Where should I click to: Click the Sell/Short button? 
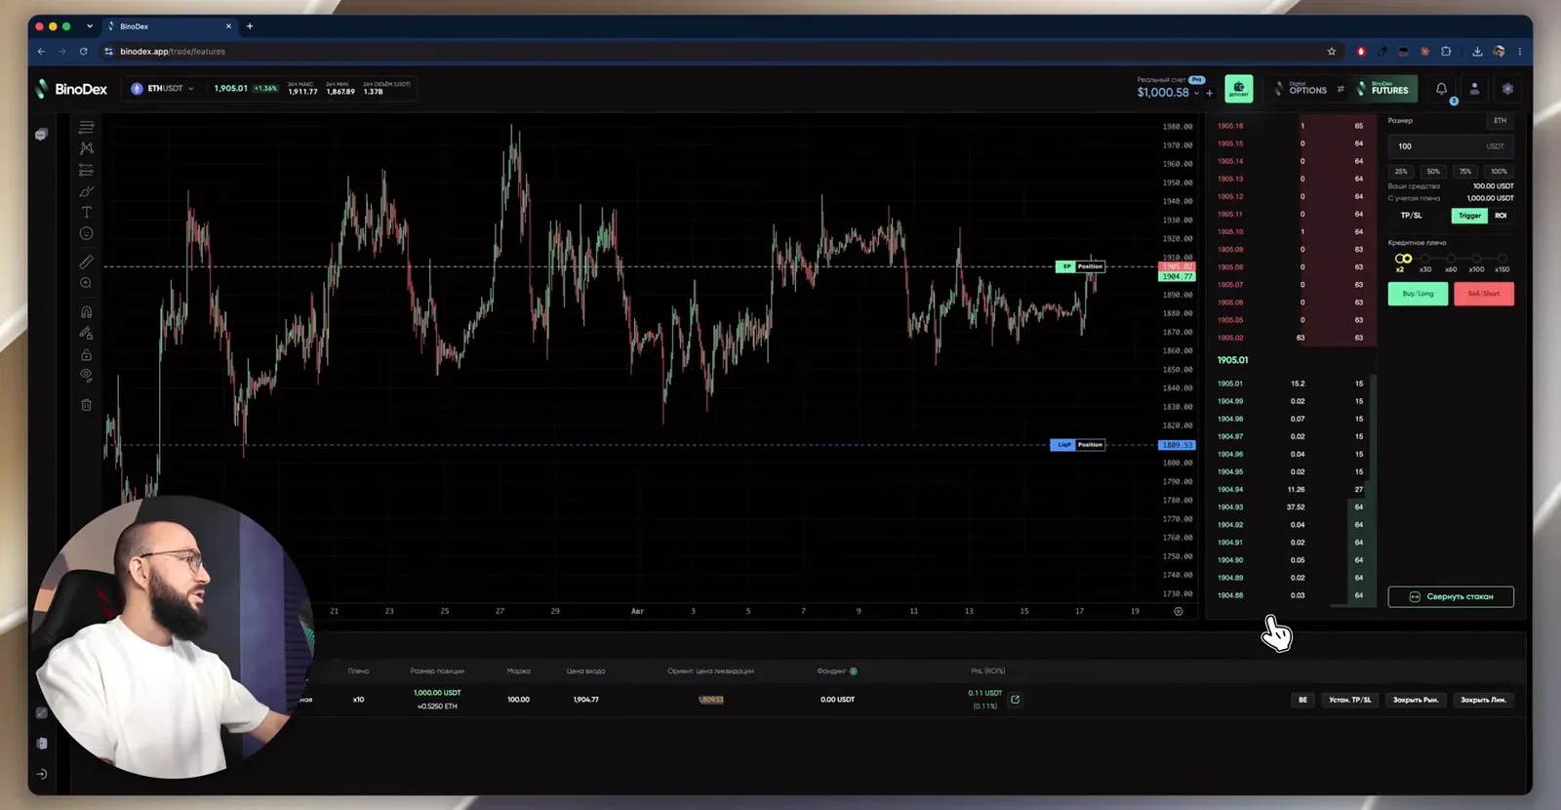(1484, 294)
